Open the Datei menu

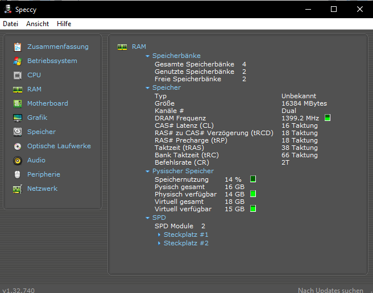pos(10,24)
